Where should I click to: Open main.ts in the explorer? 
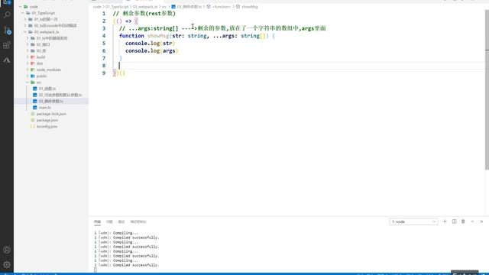44,107
